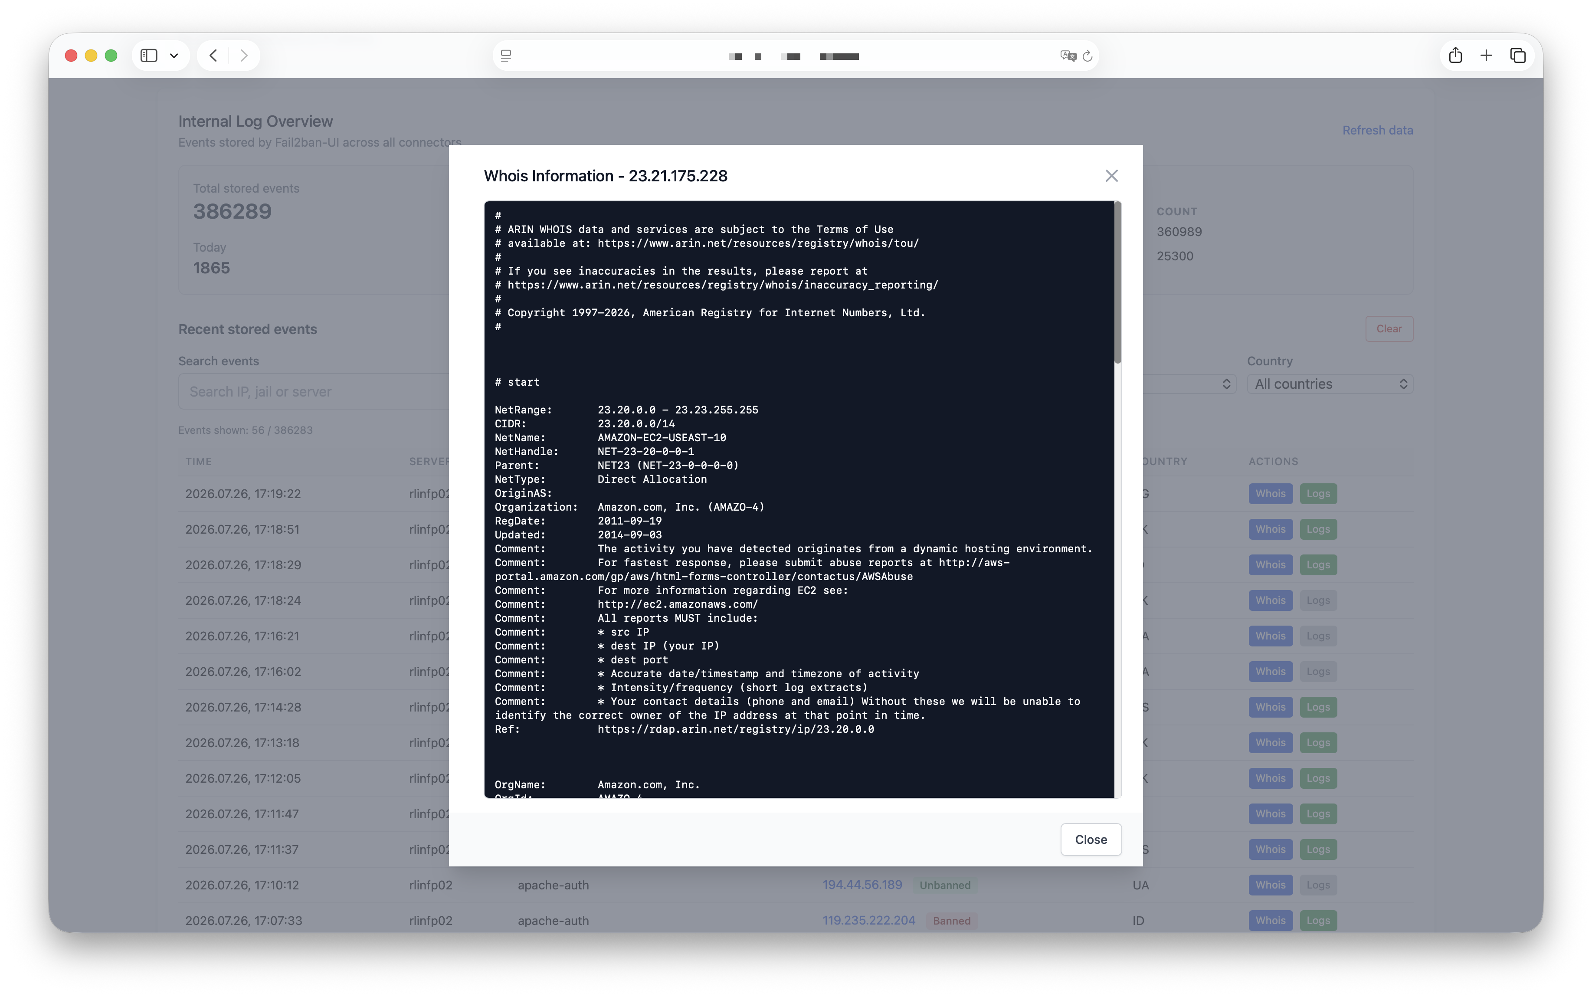Click the Ref URL rdap.arin.net/registry/ip/23.20.0.0
Image resolution: width=1592 pixels, height=997 pixels.
(x=736, y=729)
